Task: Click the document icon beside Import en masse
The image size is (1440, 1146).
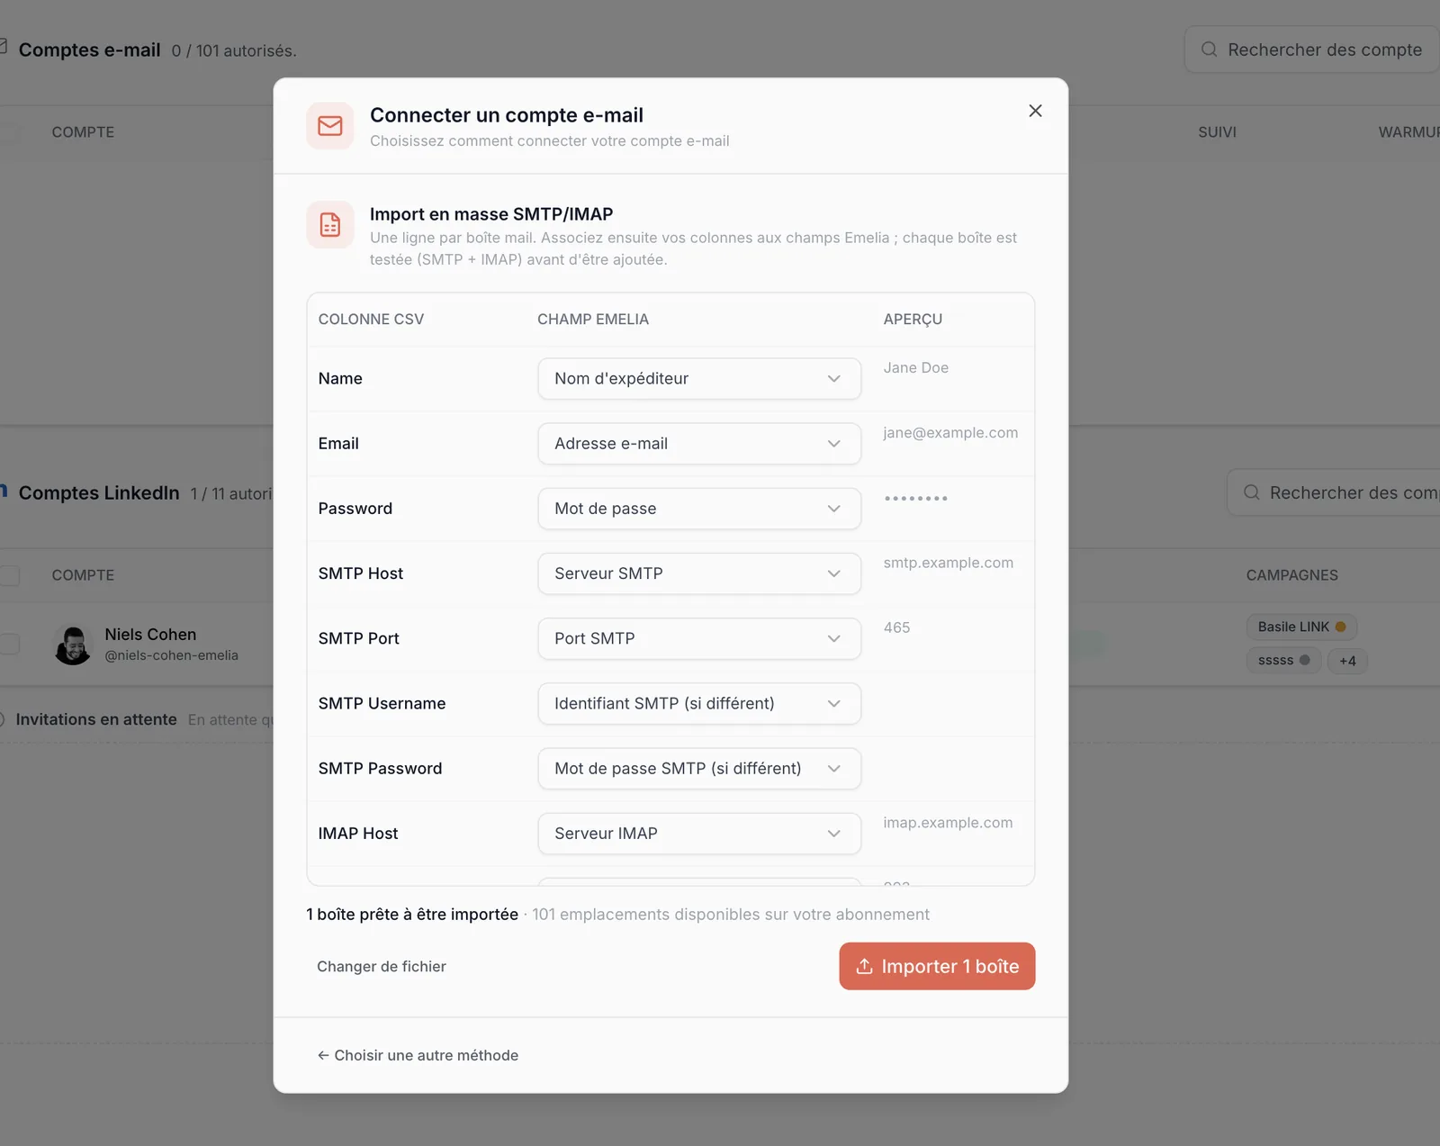Action: click(330, 225)
